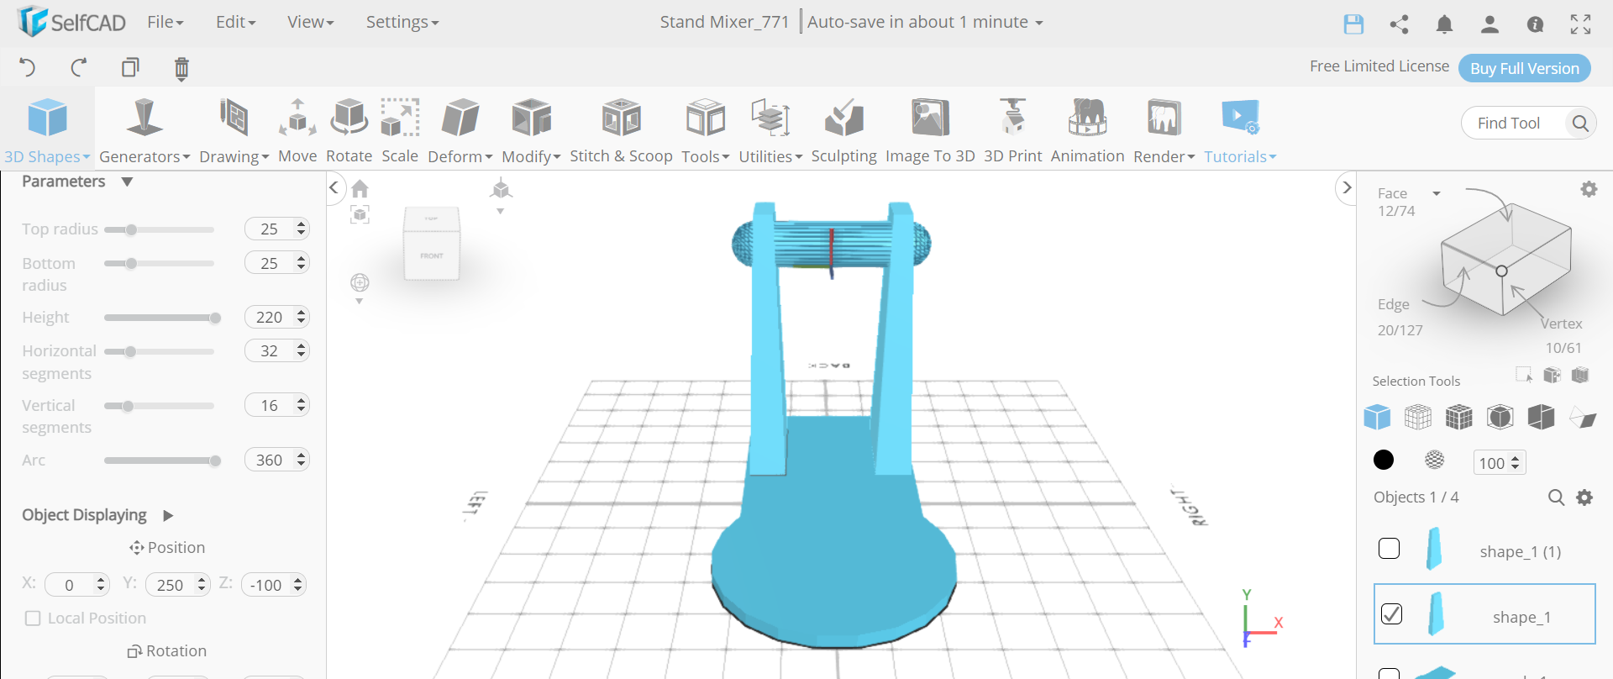Viewport: 1613px width, 679px height.
Task: Open the Image To 3D tool
Action: pyautogui.click(x=930, y=131)
